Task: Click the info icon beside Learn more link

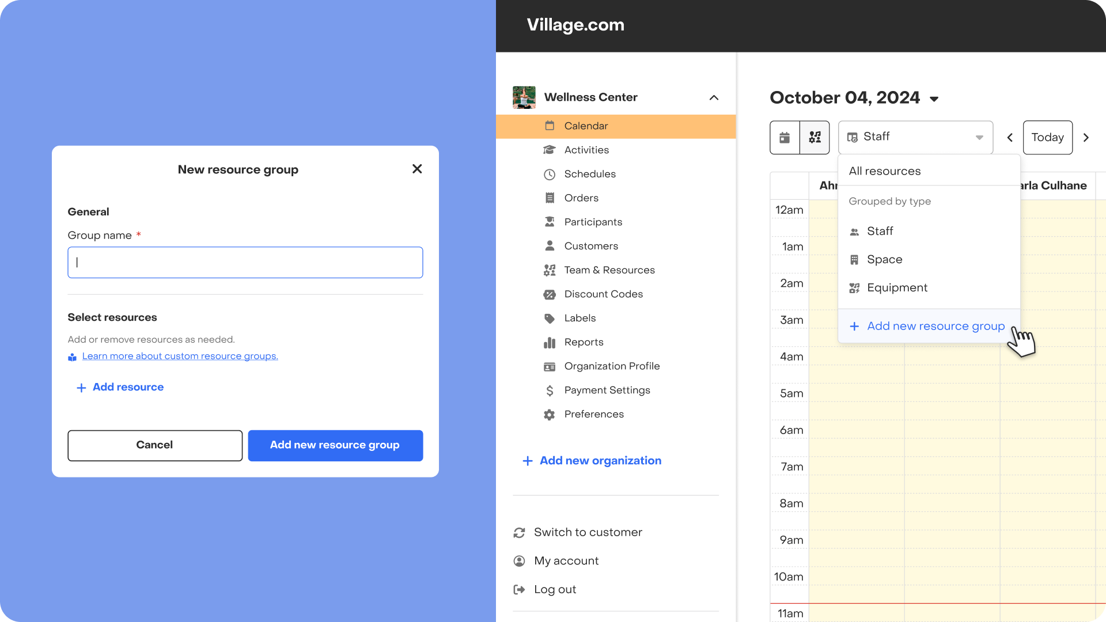Action: (72, 357)
